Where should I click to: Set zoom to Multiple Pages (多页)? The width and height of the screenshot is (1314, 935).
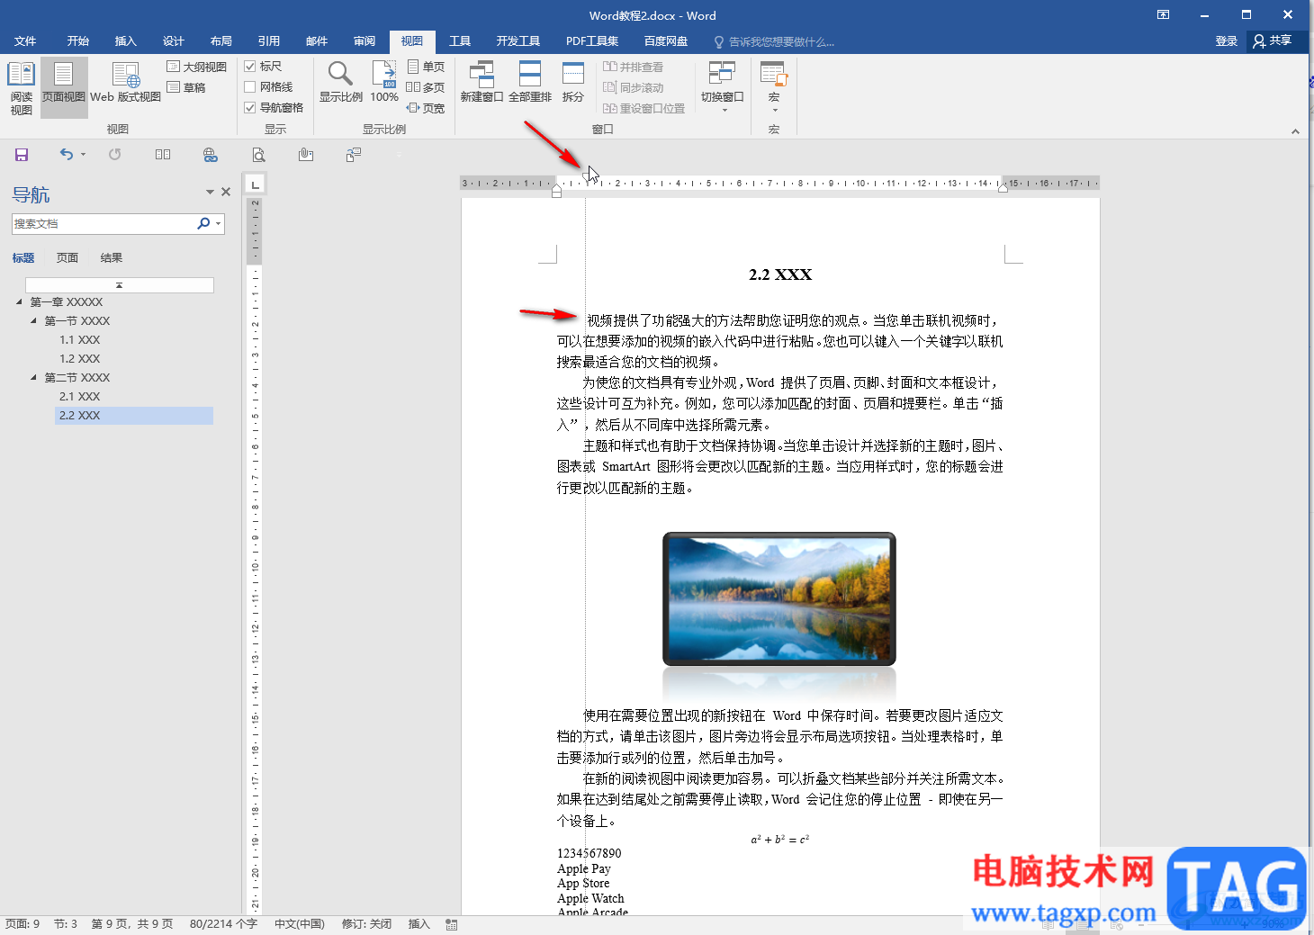(426, 87)
